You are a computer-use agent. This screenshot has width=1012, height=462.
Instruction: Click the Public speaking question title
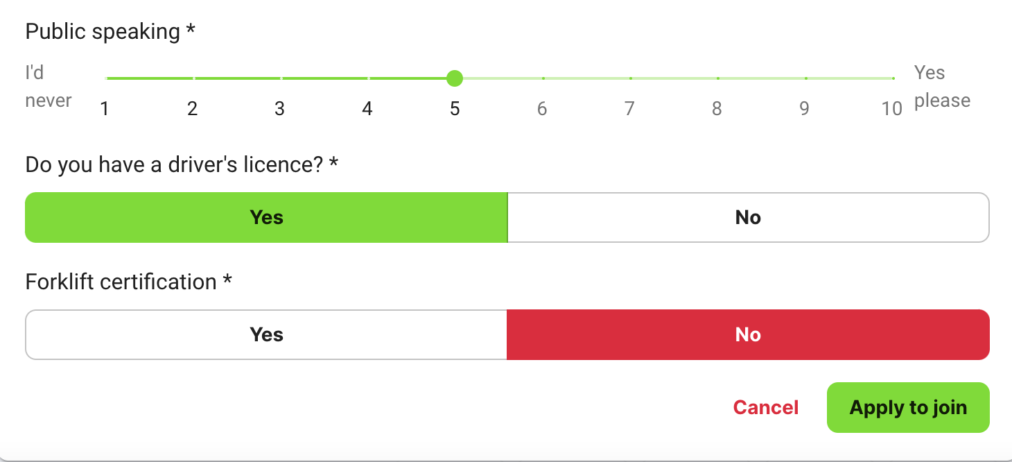tap(110, 31)
